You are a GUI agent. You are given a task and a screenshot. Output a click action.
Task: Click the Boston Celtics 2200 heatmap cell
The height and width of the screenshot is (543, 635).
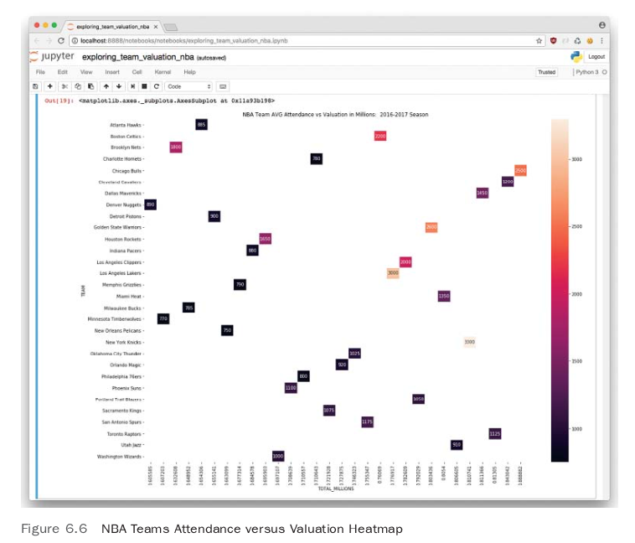[x=379, y=136]
